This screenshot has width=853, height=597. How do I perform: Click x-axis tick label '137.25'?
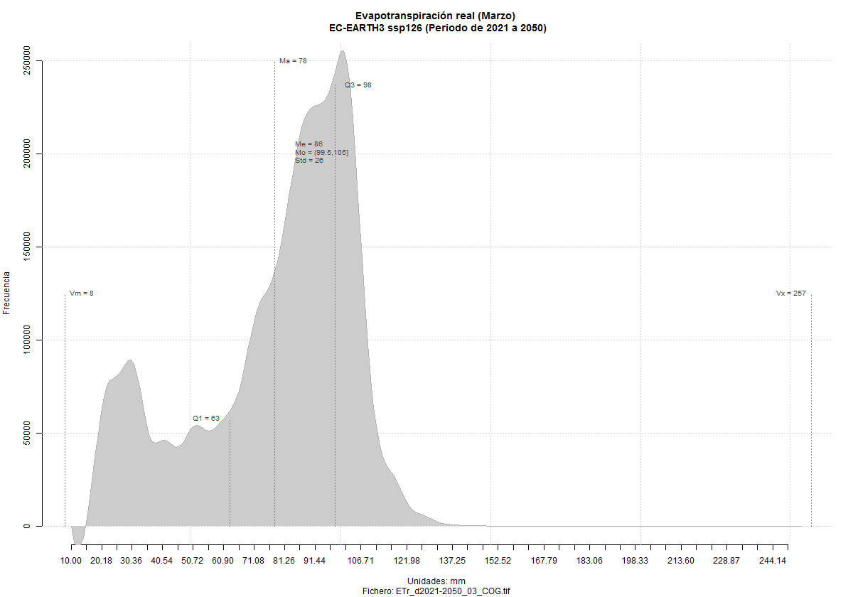click(x=452, y=561)
